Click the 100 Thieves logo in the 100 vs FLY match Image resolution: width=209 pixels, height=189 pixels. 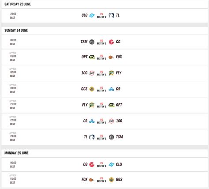(x=92, y=73)
